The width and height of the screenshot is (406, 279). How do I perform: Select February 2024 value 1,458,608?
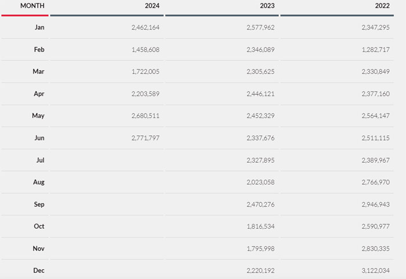[x=141, y=50]
